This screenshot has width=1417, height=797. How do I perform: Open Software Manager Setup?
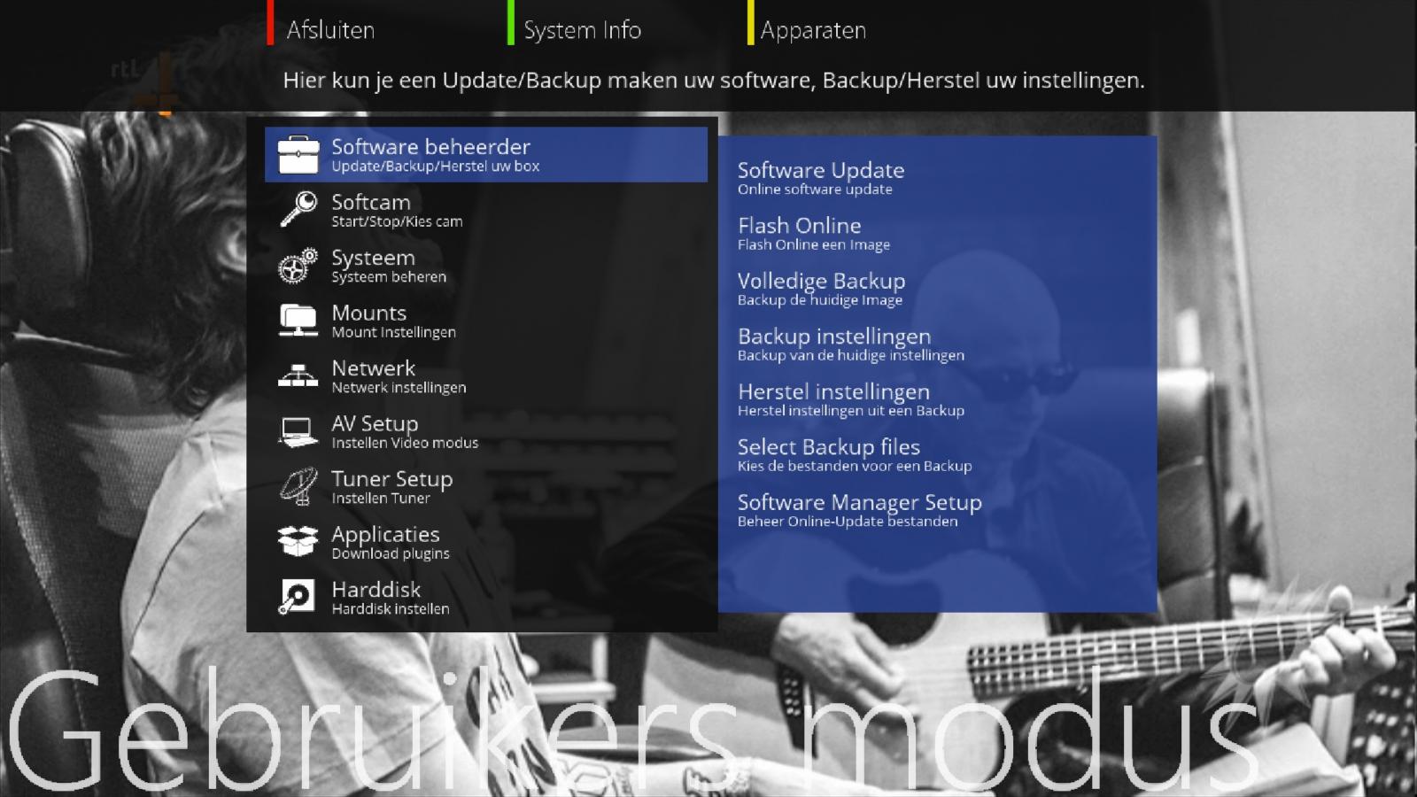pyautogui.click(x=859, y=502)
